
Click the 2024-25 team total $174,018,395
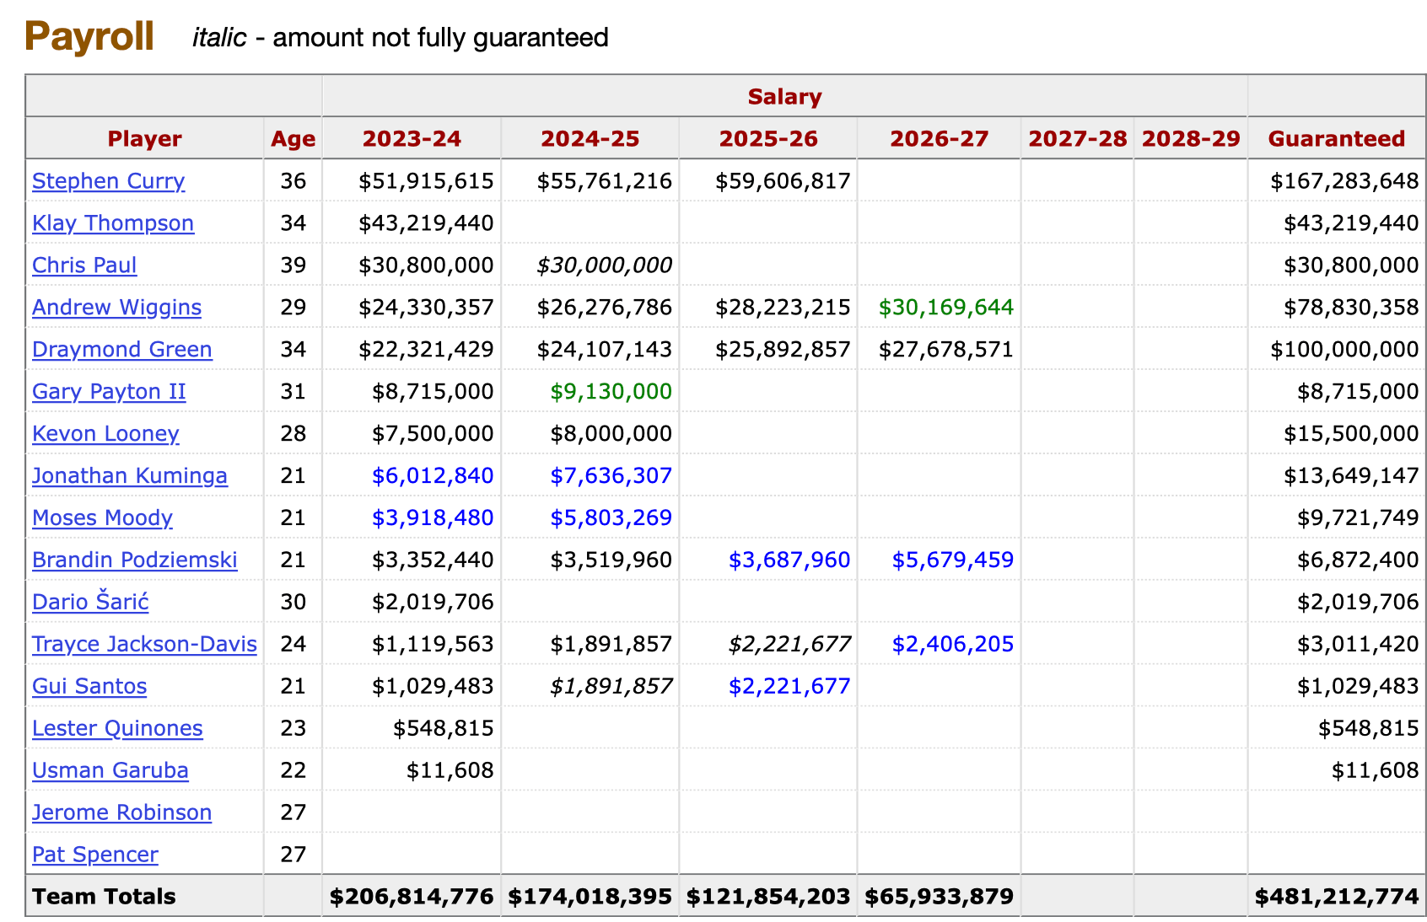590,897
